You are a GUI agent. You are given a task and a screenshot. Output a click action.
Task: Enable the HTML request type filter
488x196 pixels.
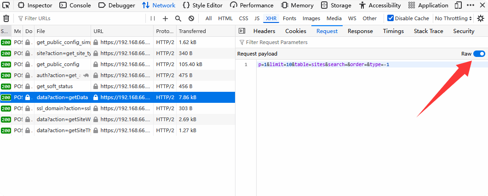(225, 18)
